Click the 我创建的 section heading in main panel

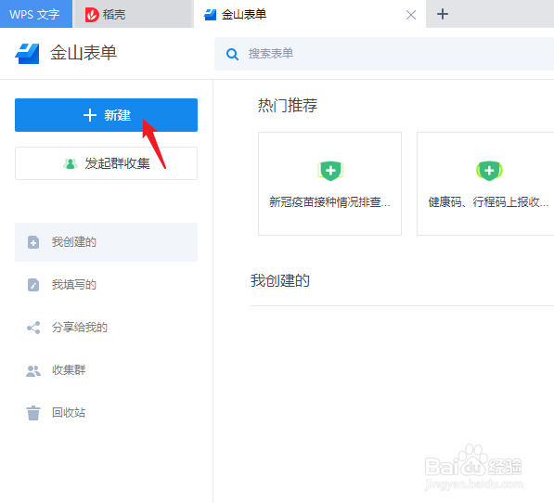coord(280,281)
